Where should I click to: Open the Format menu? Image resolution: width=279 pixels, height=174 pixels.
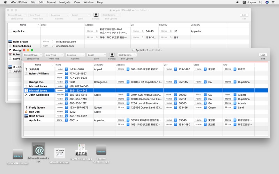click(x=51, y=2)
